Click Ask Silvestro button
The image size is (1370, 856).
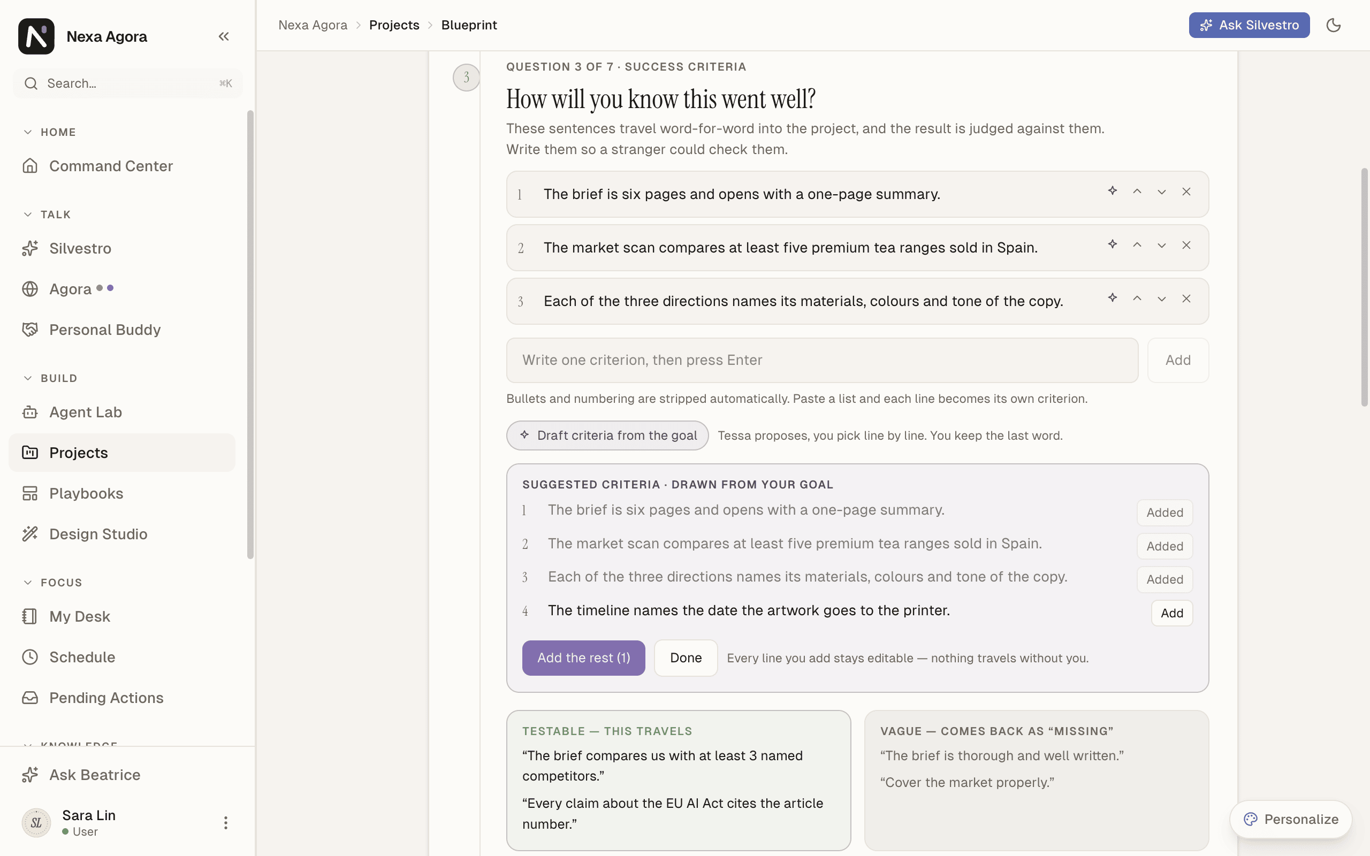[x=1249, y=25]
